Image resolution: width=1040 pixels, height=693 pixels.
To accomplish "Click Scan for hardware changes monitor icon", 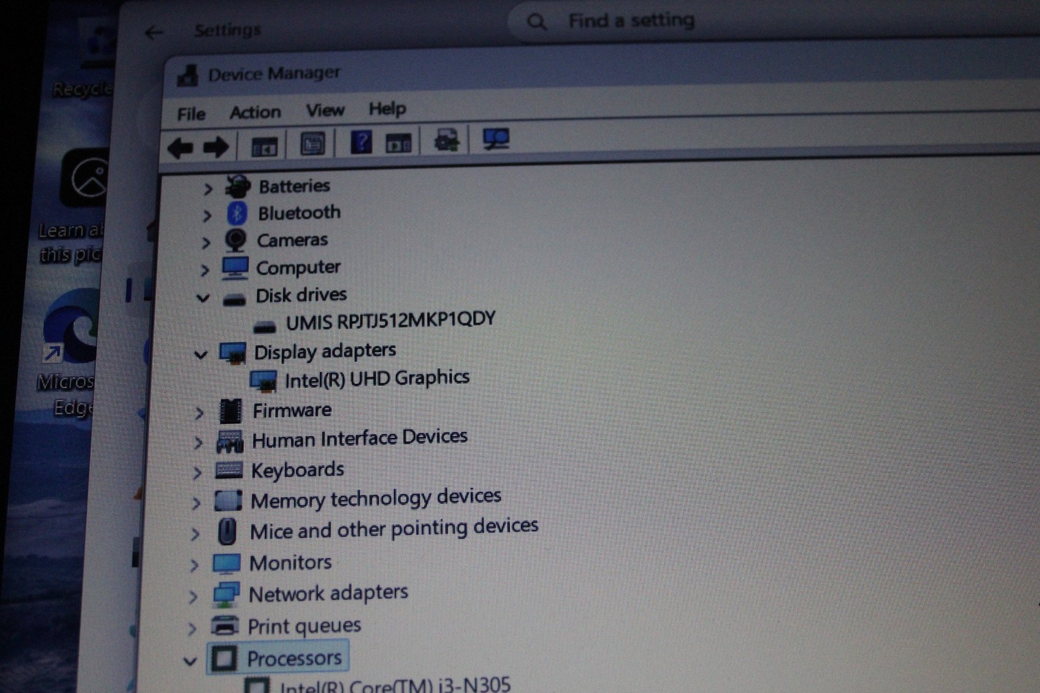I will click(x=496, y=138).
